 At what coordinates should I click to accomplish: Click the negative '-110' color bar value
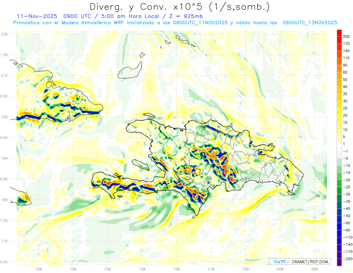[x=347, y=237]
